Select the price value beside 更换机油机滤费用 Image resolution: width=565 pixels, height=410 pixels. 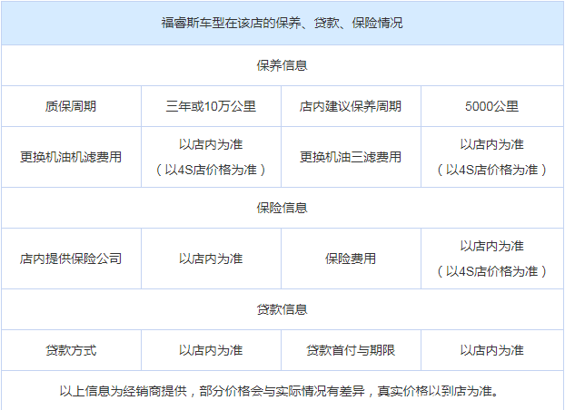[211, 157]
